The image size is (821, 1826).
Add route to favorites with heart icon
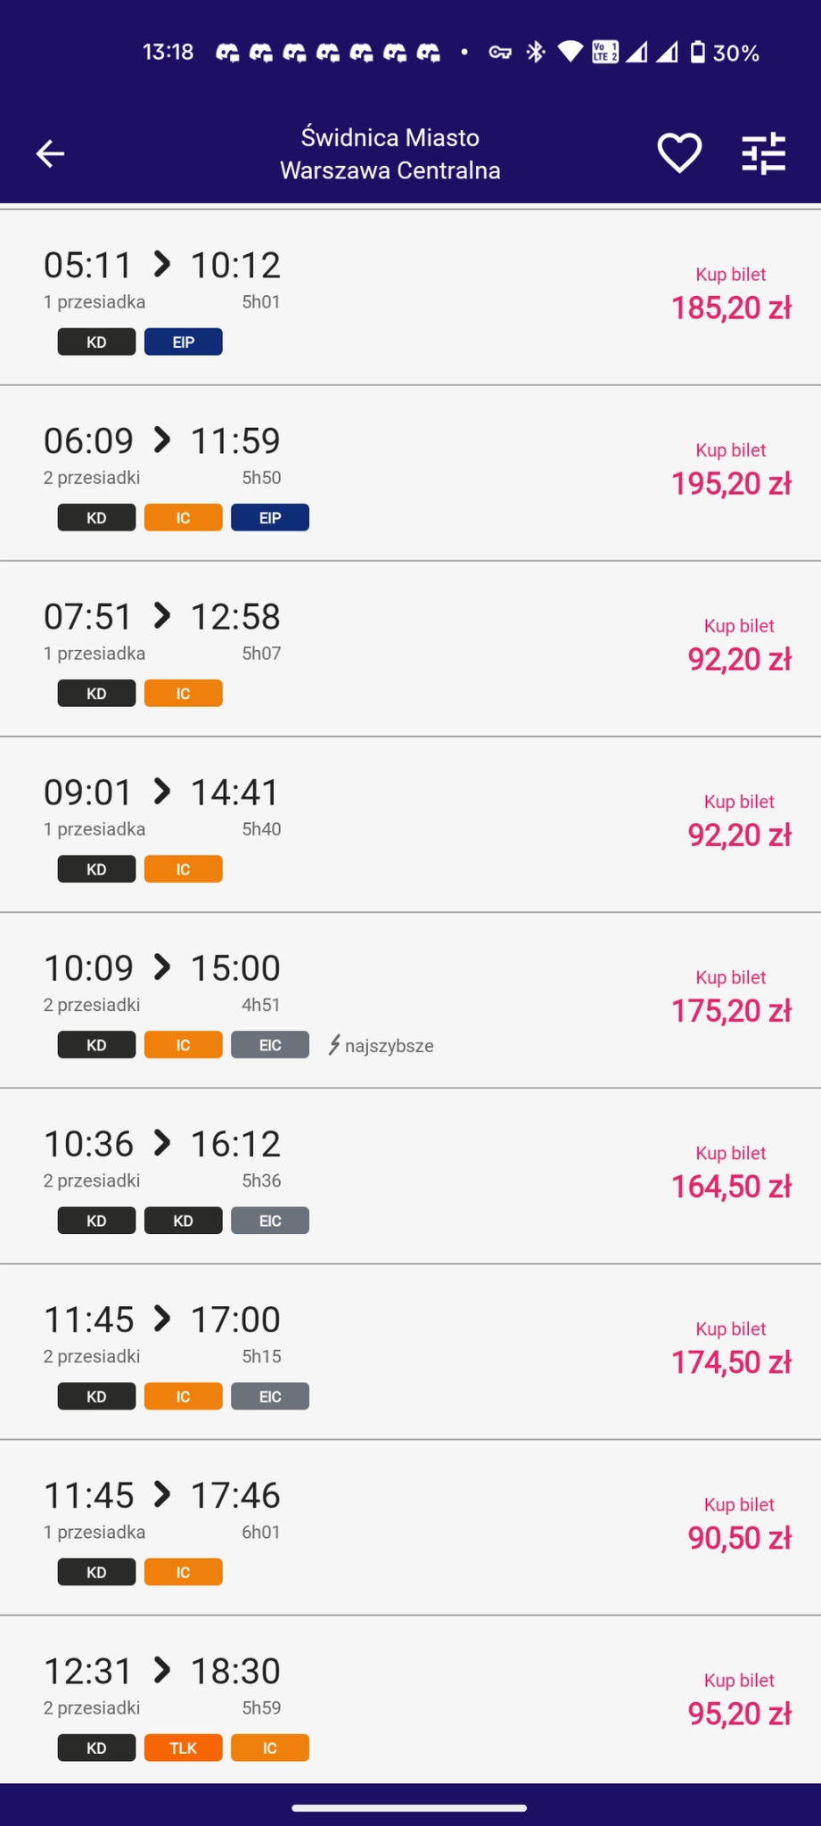679,153
